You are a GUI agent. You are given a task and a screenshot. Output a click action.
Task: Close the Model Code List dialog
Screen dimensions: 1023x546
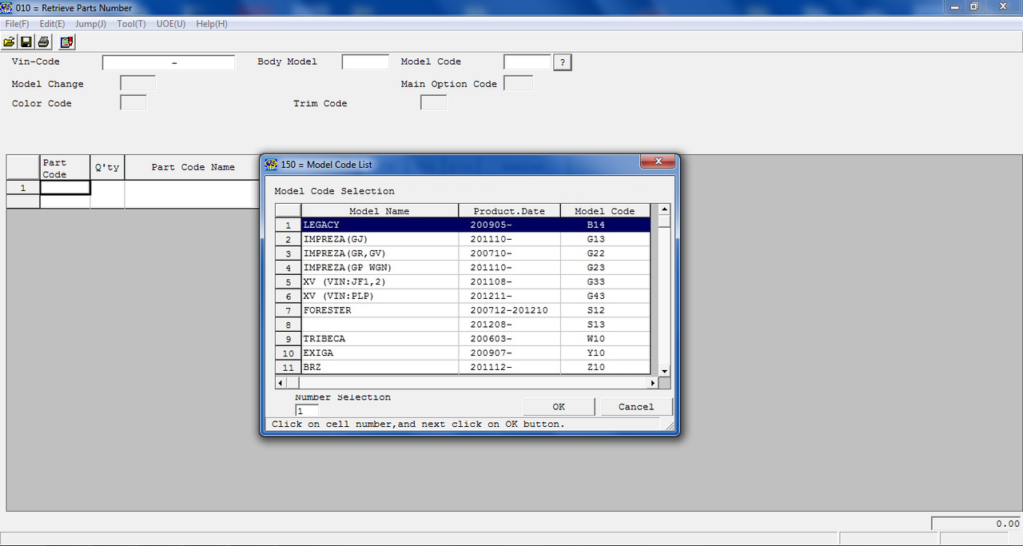coord(659,161)
